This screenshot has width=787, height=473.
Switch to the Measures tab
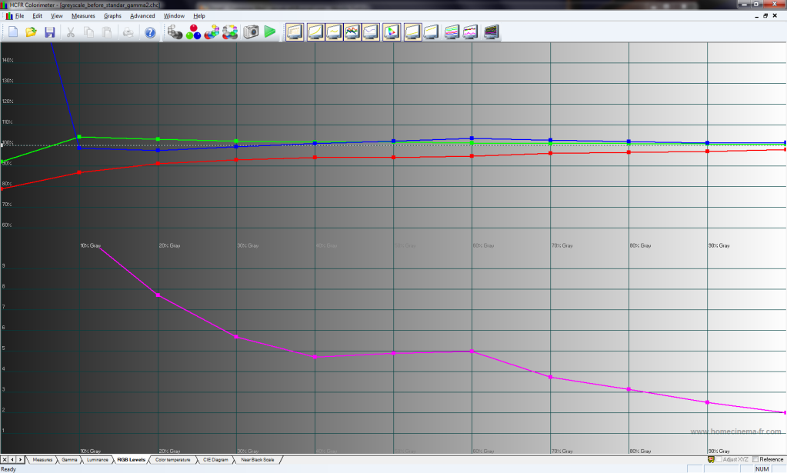42,459
